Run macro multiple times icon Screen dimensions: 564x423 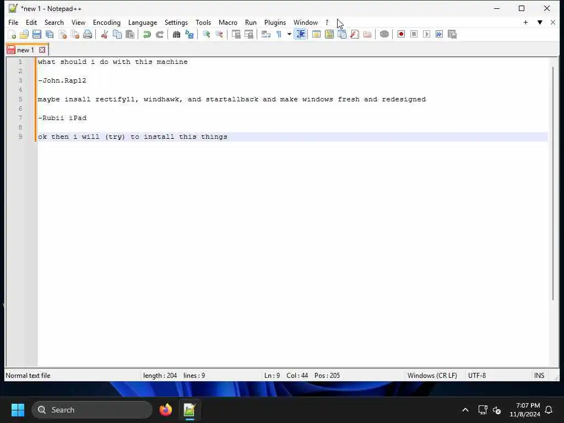coord(439,34)
